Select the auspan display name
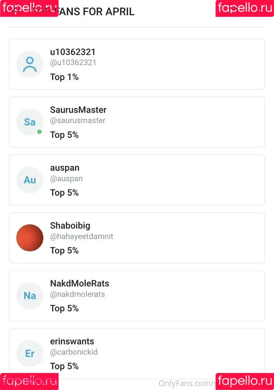This screenshot has height=390, width=274. (65, 168)
